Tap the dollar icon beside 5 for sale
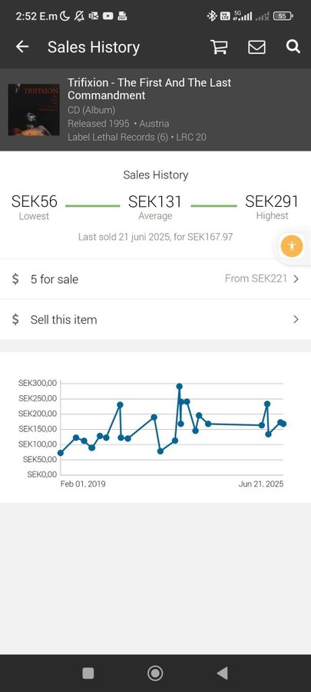Image resolution: width=311 pixels, height=692 pixels. (x=15, y=279)
